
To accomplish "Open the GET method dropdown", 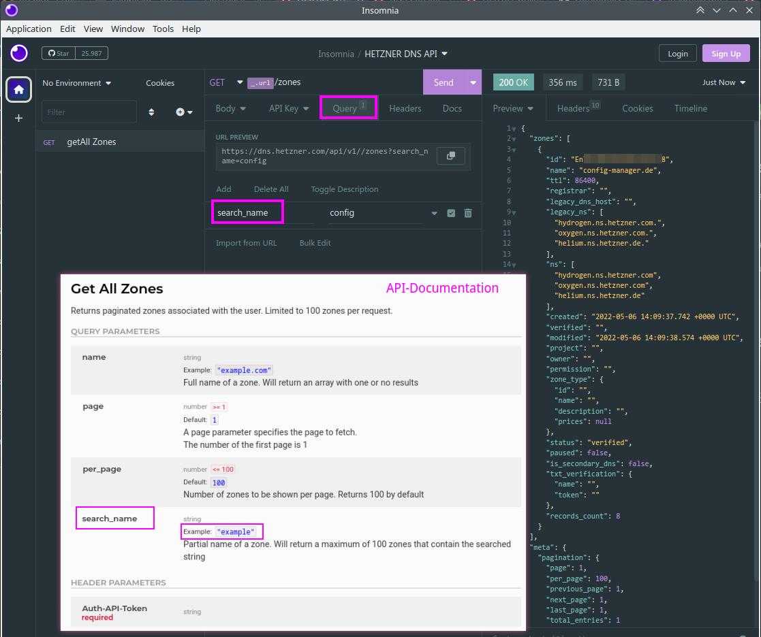I will point(226,82).
